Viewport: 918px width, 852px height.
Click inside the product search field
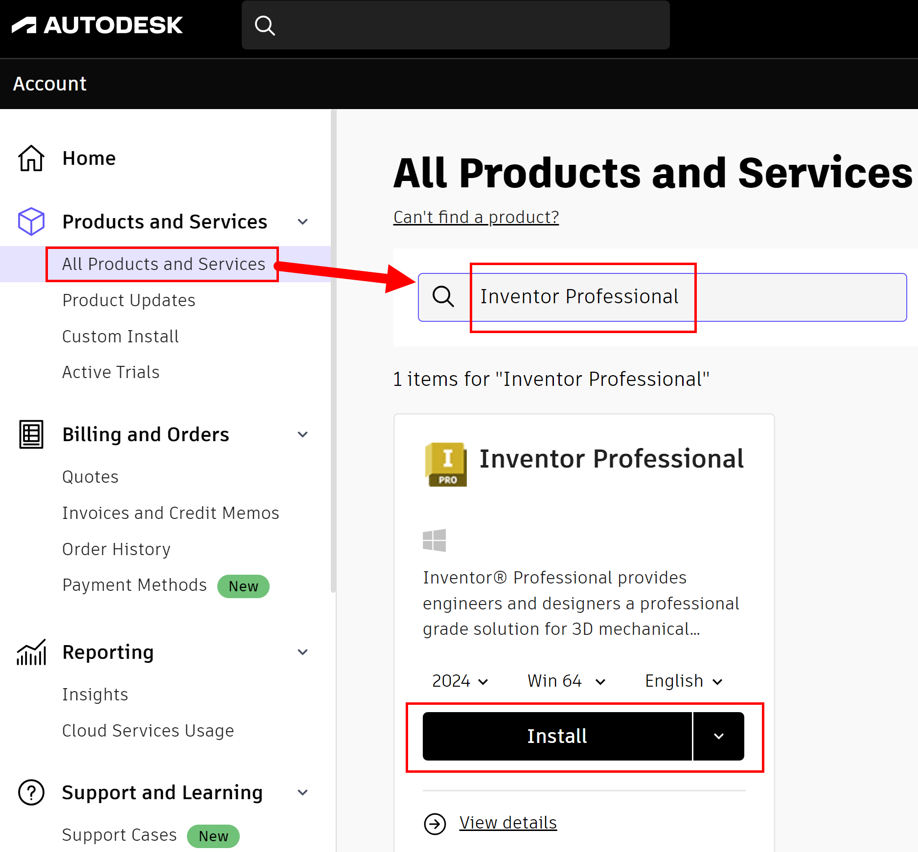tap(582, 296)
